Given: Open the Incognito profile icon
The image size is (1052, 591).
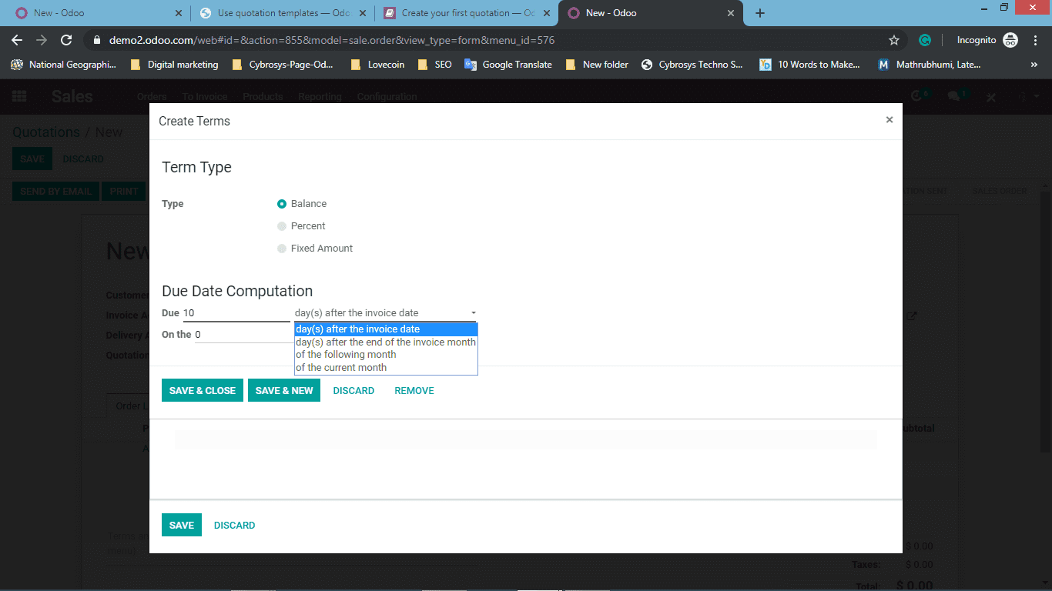Looking at the screenshot, I should tap(1011, 40).
